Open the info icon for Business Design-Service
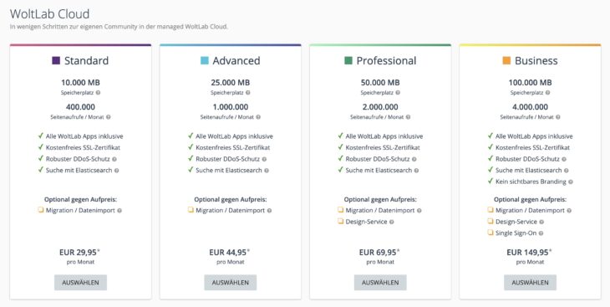This screenshot has height=307, width=610. (541, 222)
